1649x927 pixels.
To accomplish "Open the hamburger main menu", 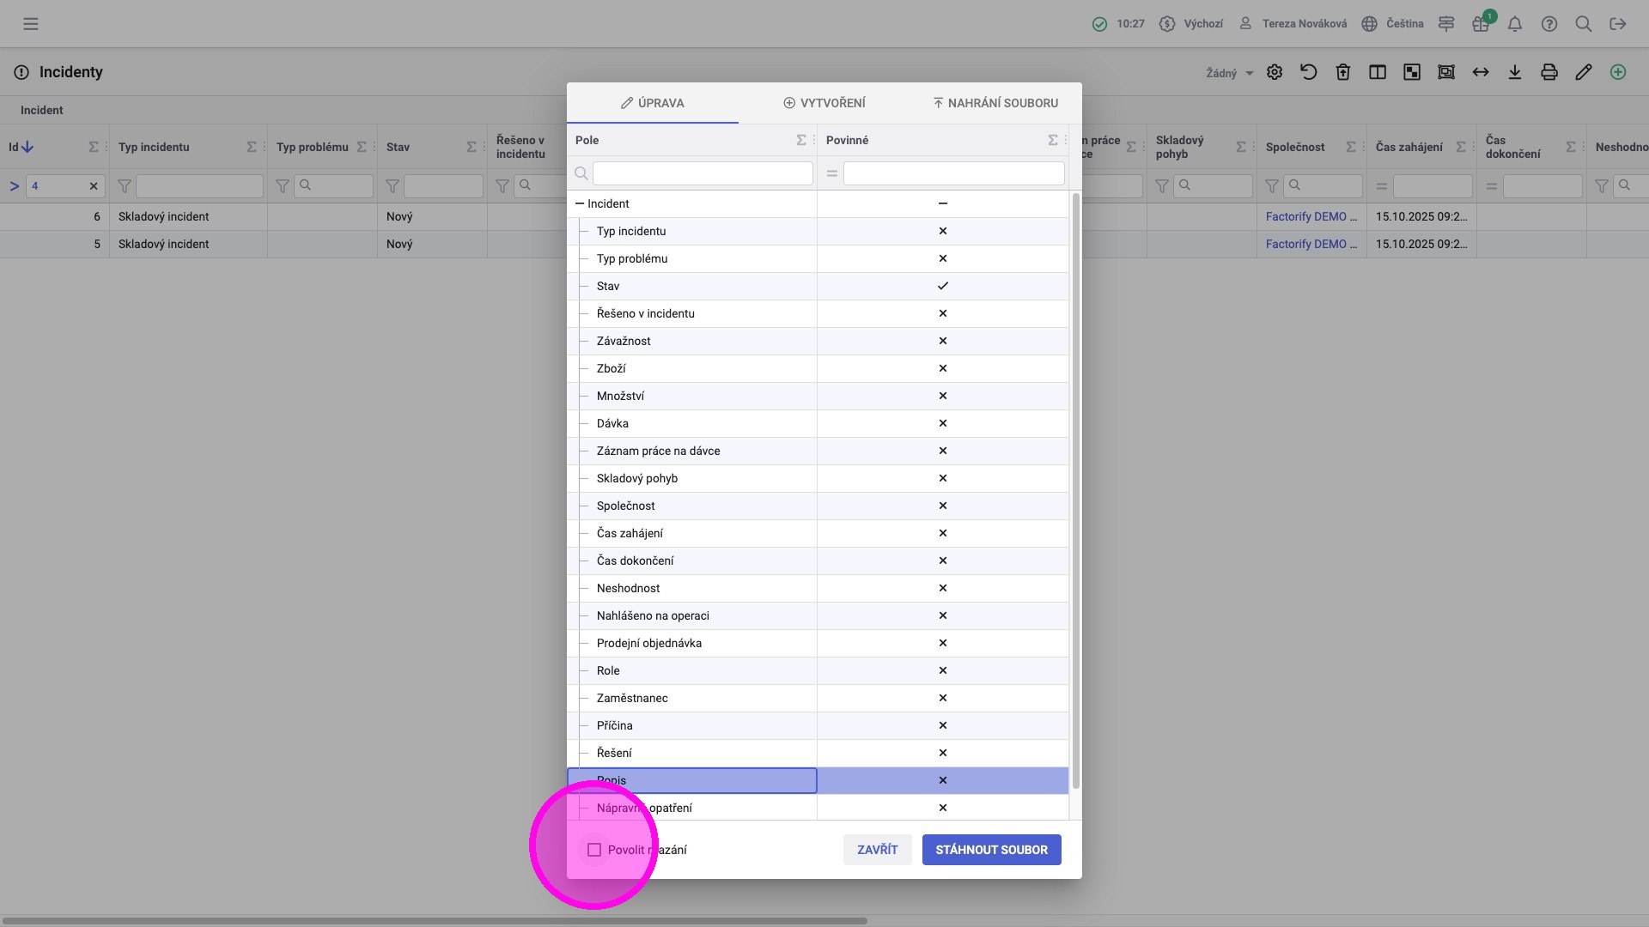I will click(31, 24).
